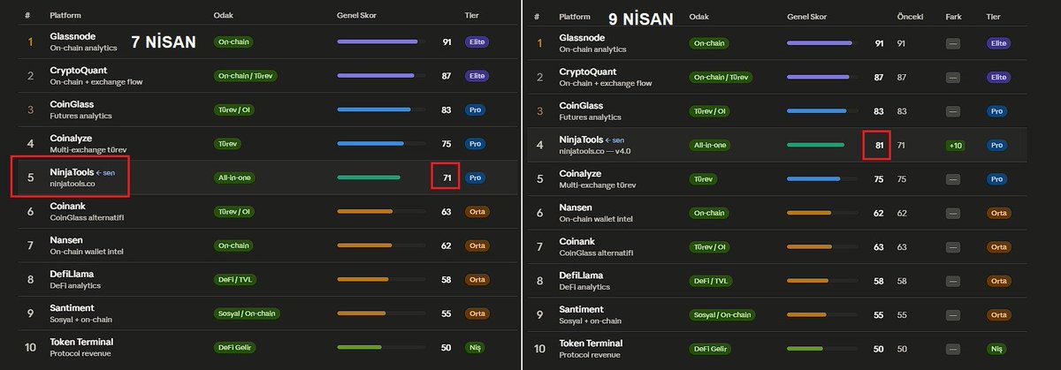
Task: Click Santiment score 55 in left table
Action: (447, 313)
